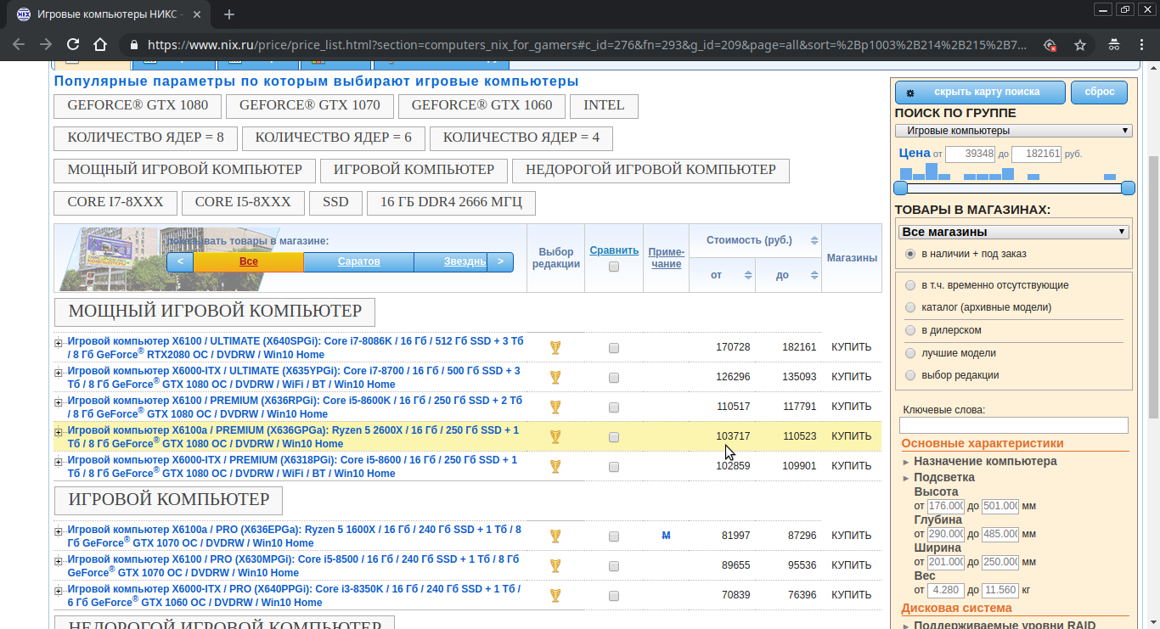Viewport: 1160px width, 629px height.
Task: Open a new browser tab with plus
Action: pos(229,14)
